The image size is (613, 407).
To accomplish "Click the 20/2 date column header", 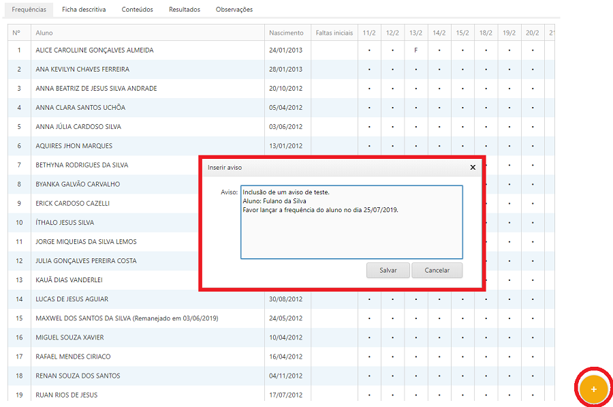I will coord(533,33).
